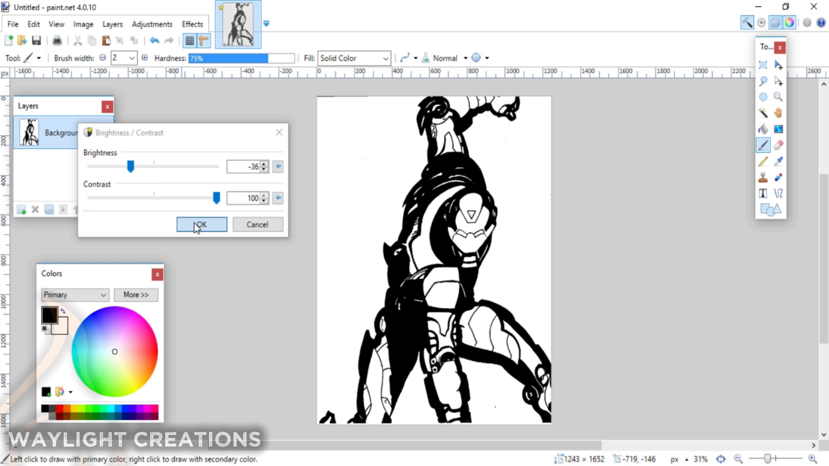Click the Redo arrow icon
This screenshot has width=829, height=466.
pos(169,41)
